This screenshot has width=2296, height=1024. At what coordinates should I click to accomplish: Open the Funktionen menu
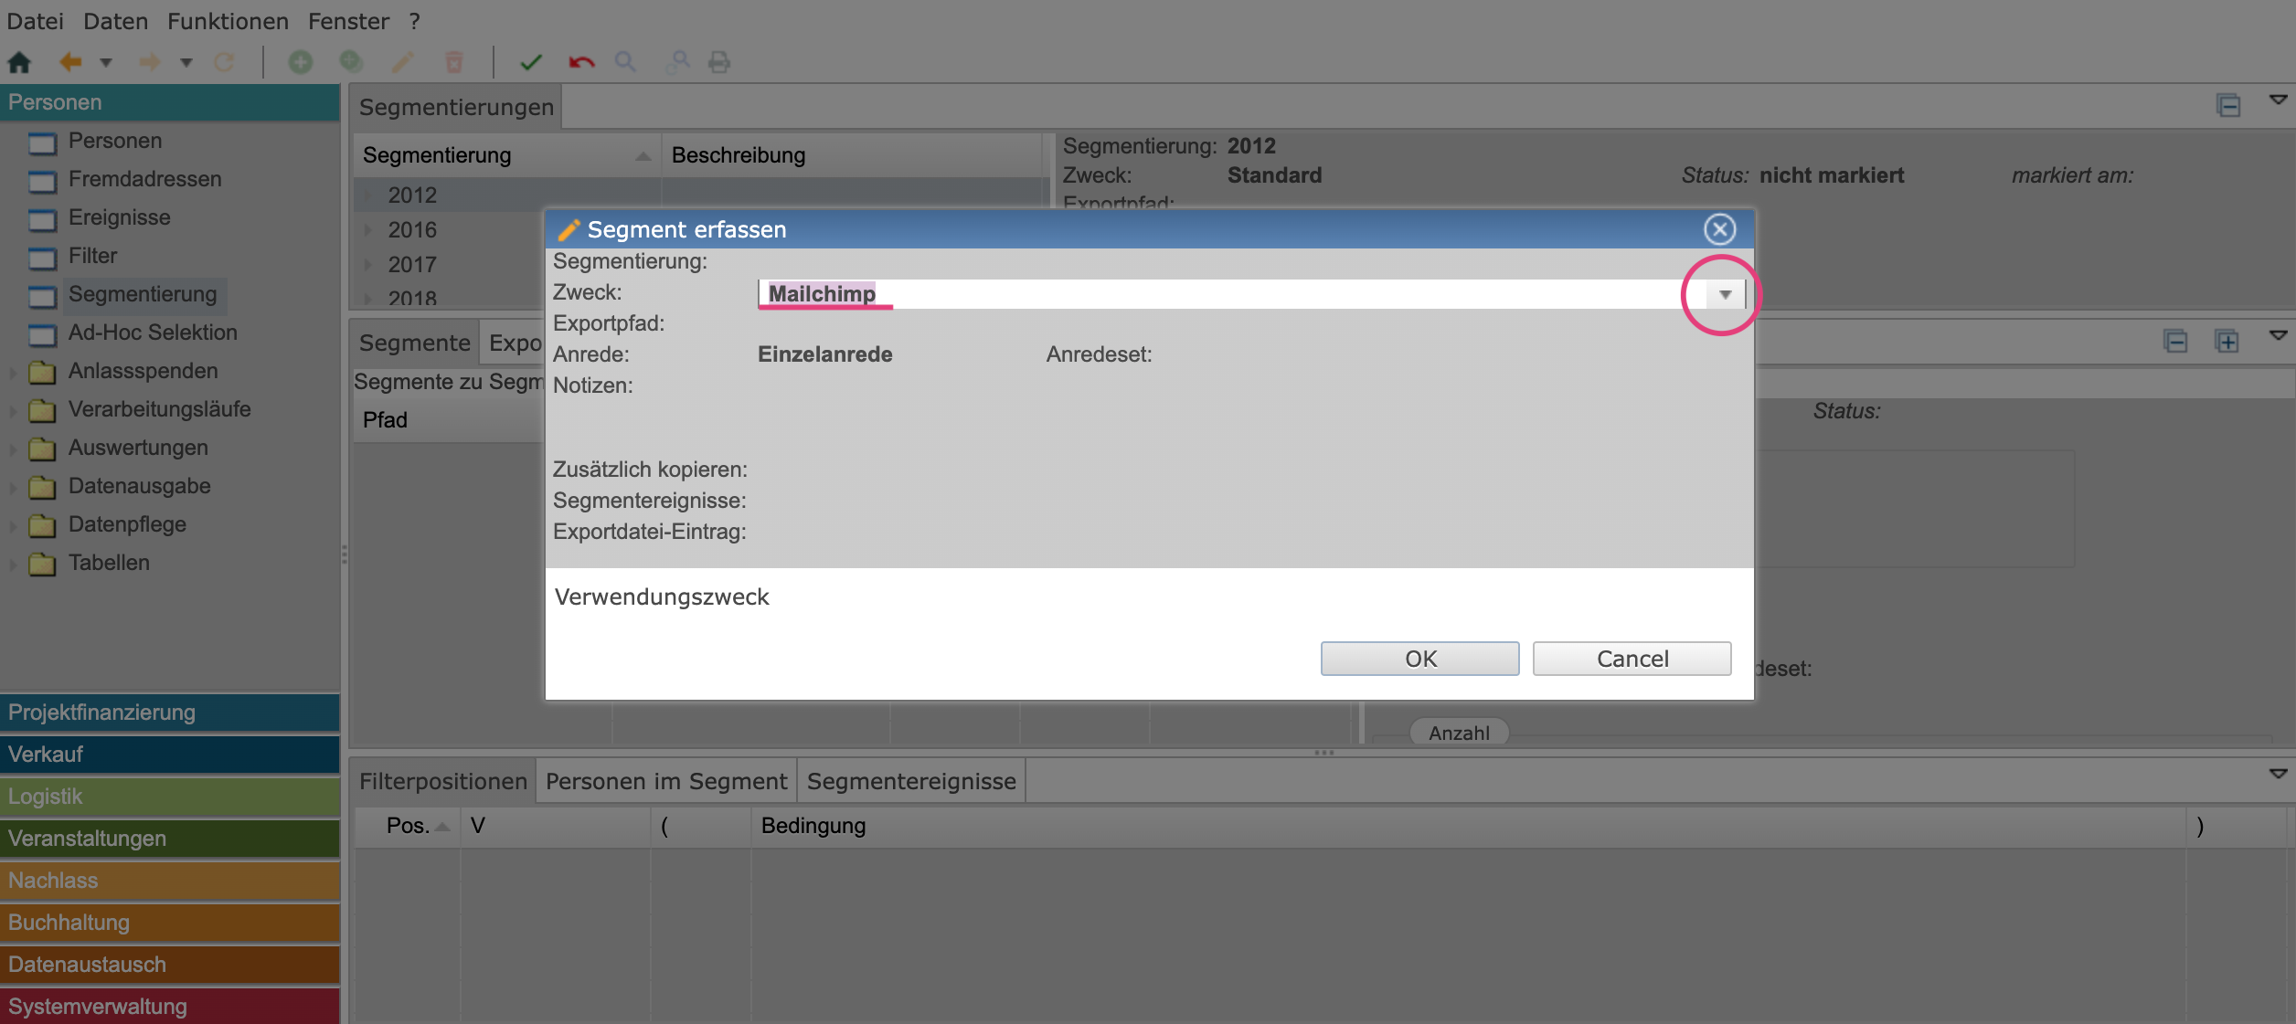coord(228,21)
